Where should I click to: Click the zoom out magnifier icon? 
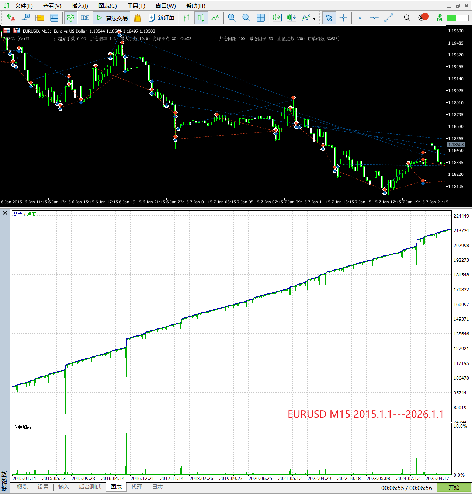click(x=246, y=18)
